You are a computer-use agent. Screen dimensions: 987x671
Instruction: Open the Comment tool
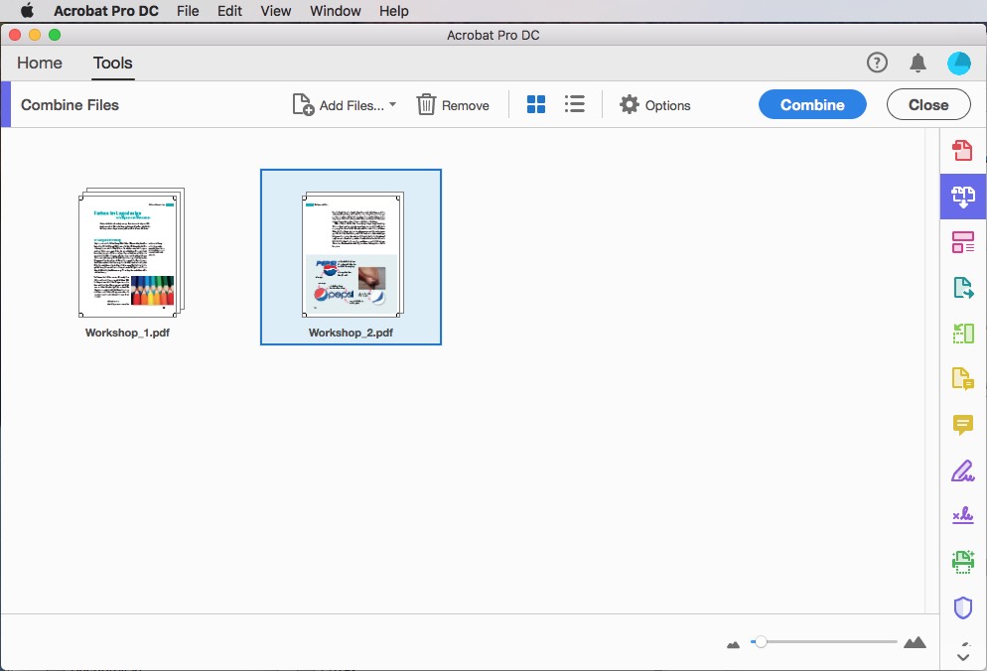click(961, 425)
